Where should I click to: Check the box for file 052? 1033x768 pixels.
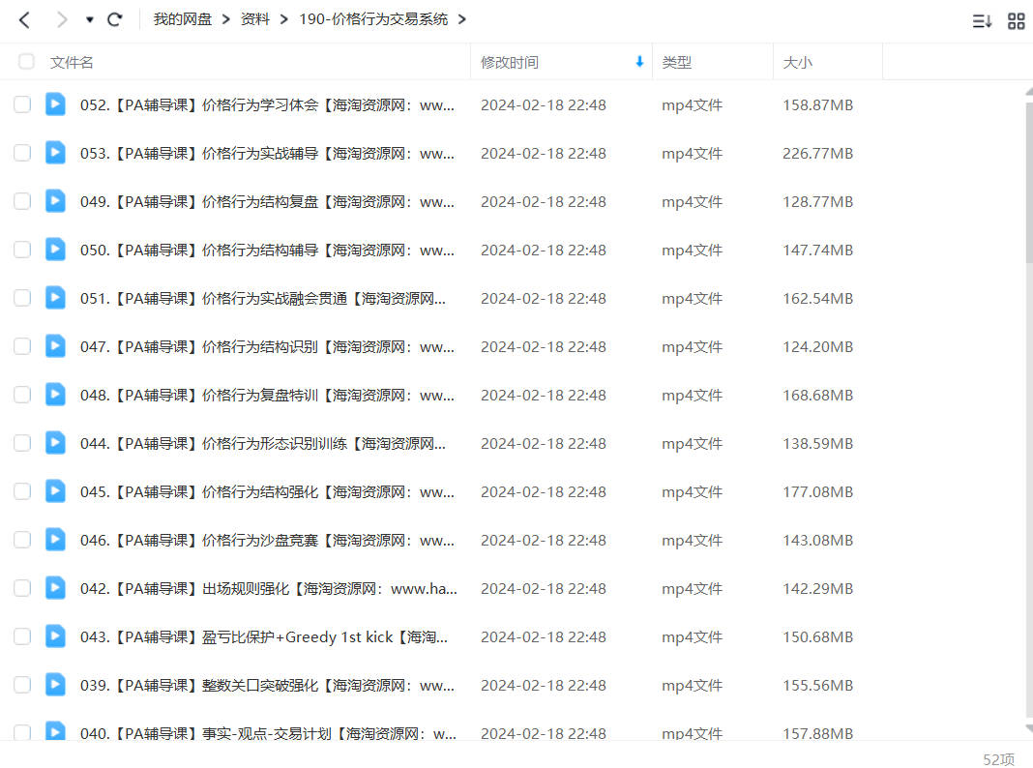pos(22,104)
